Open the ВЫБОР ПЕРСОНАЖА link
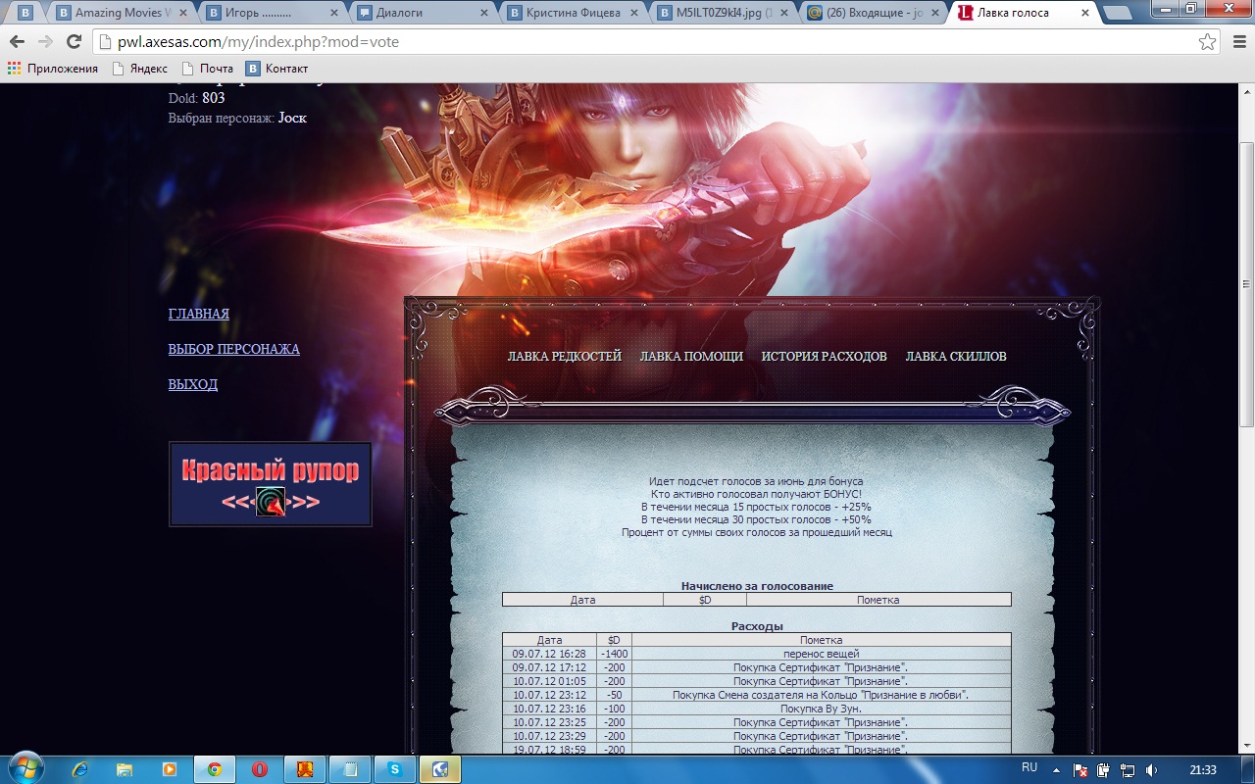Screen dimensions: 1255x784 234,349
